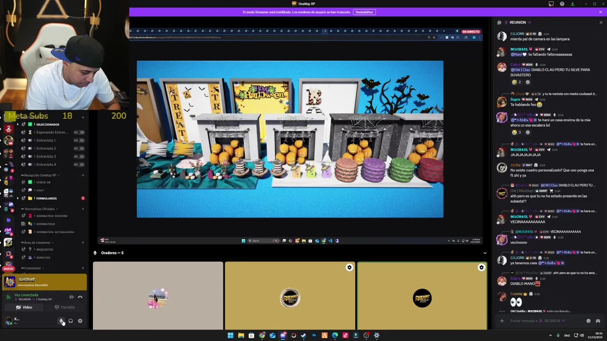Join the Esperando Entrevista voice channel
Image resolution: width=607 pixels, height=341 pixels.
52,132
